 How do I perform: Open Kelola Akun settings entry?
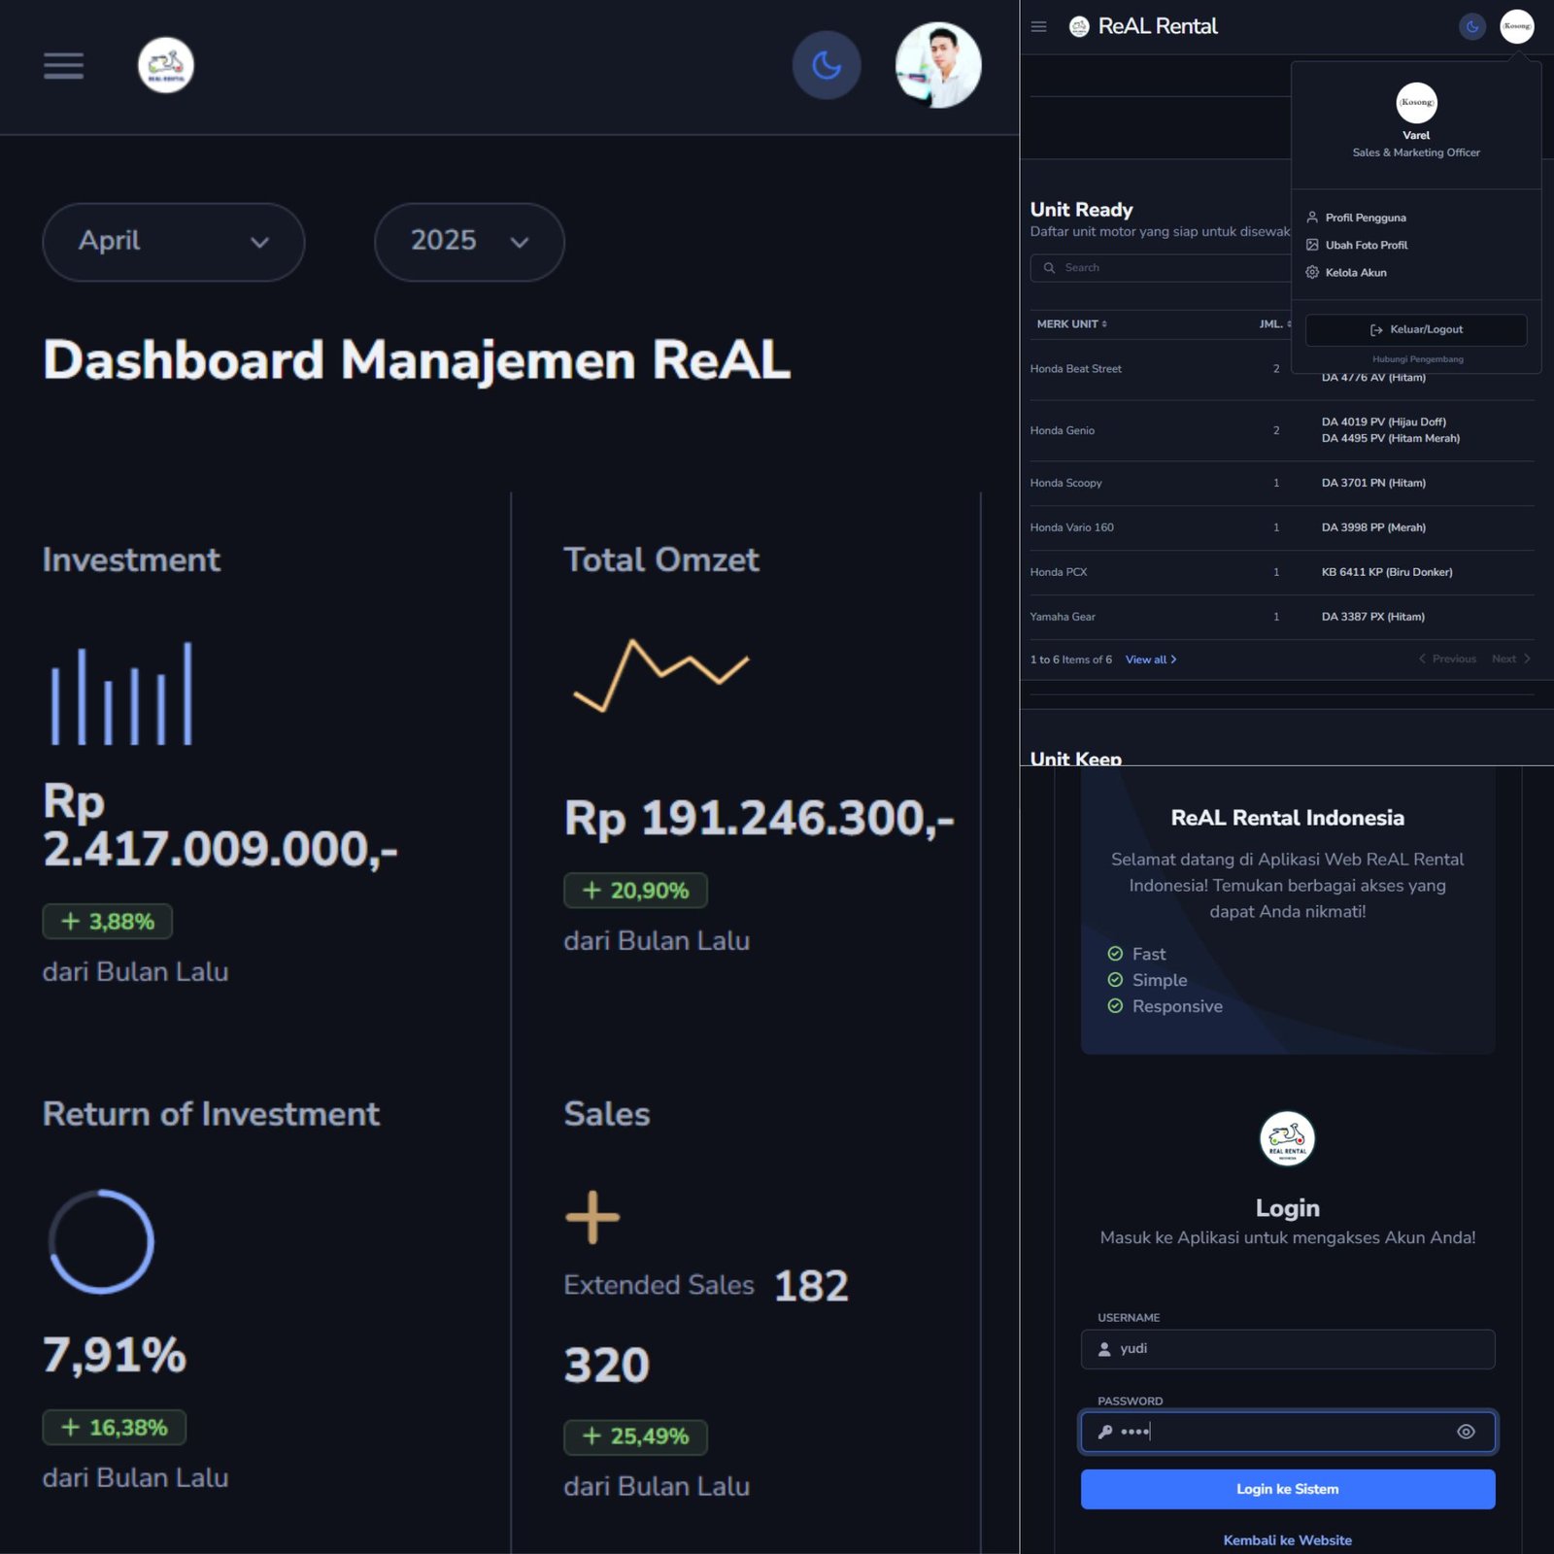(x=1355, y=273)
